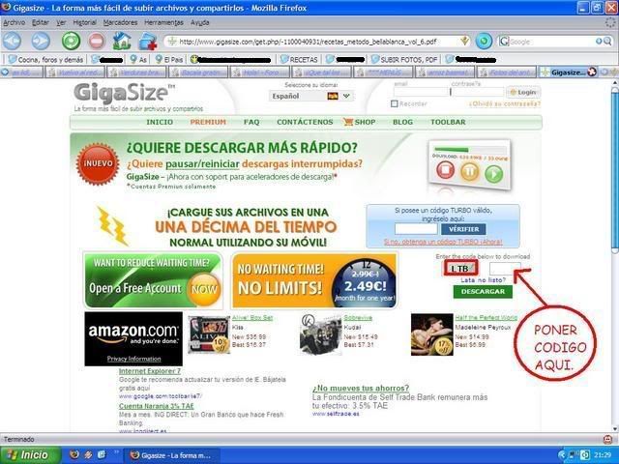Image resolution: width=619 pixels, height=464 pixels.
Task: Click the Google search engine icon
Action: point(504,41)
